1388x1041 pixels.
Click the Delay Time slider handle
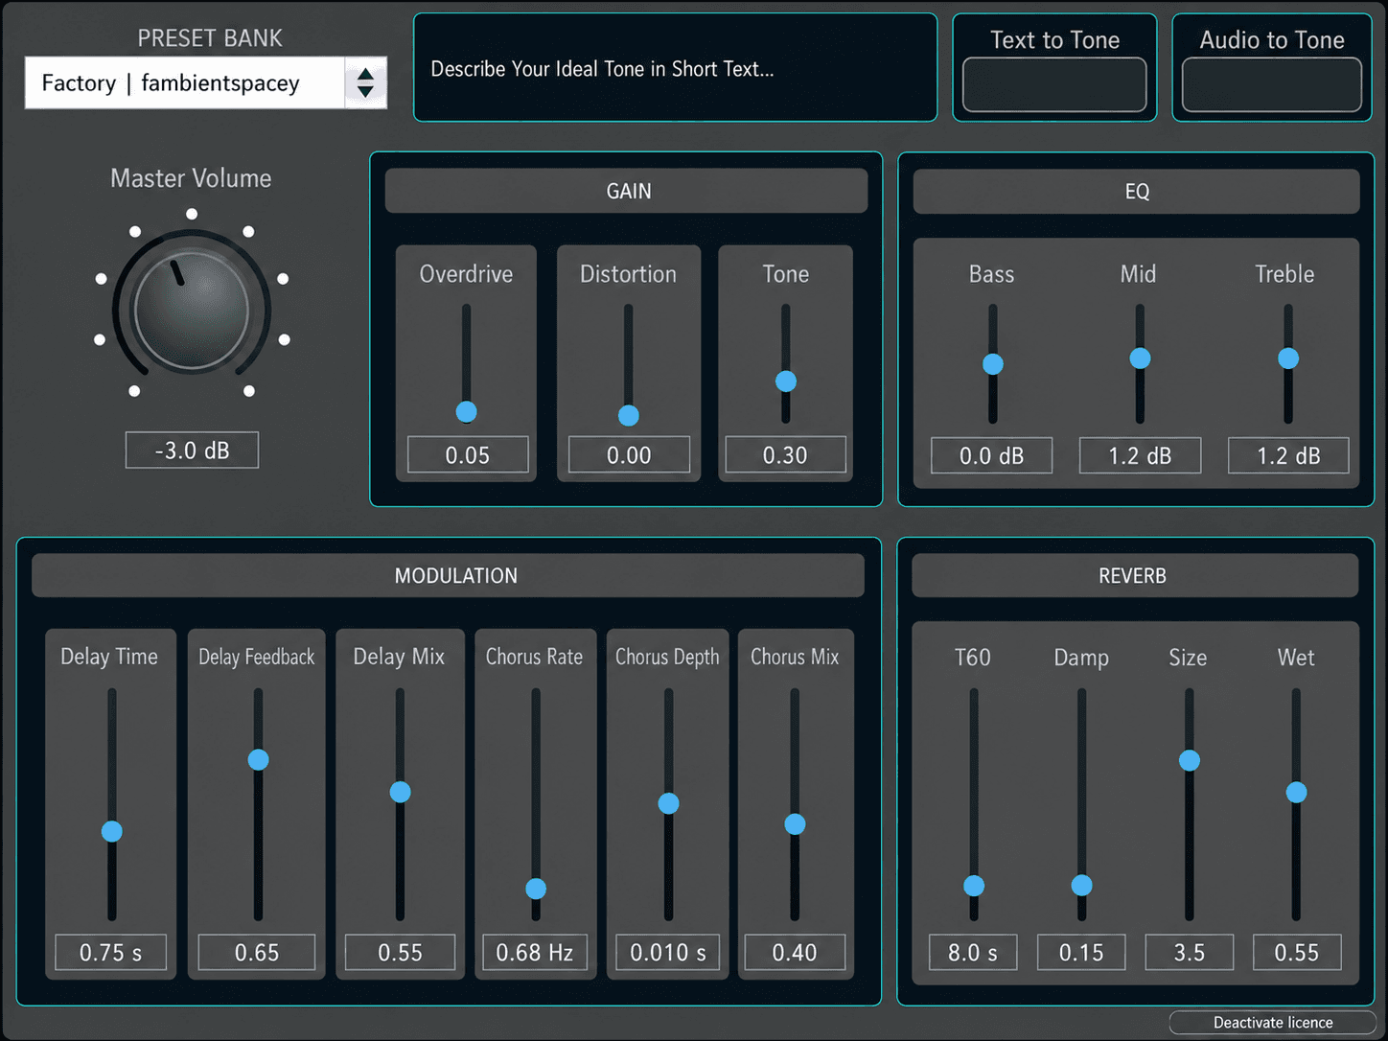112,831
